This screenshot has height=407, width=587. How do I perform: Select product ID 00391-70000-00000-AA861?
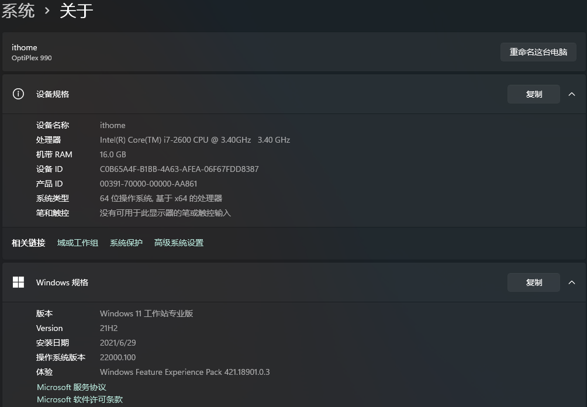[x=149, y=184]
